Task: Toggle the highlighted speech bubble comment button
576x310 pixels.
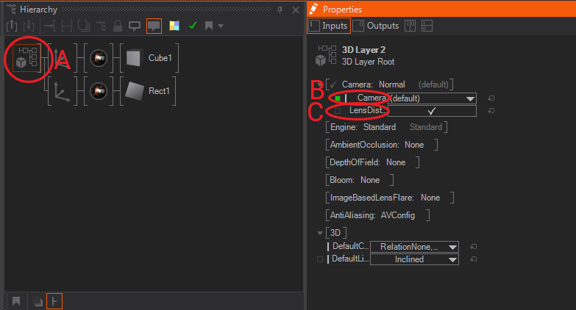Action: click(x=154, y=26)
